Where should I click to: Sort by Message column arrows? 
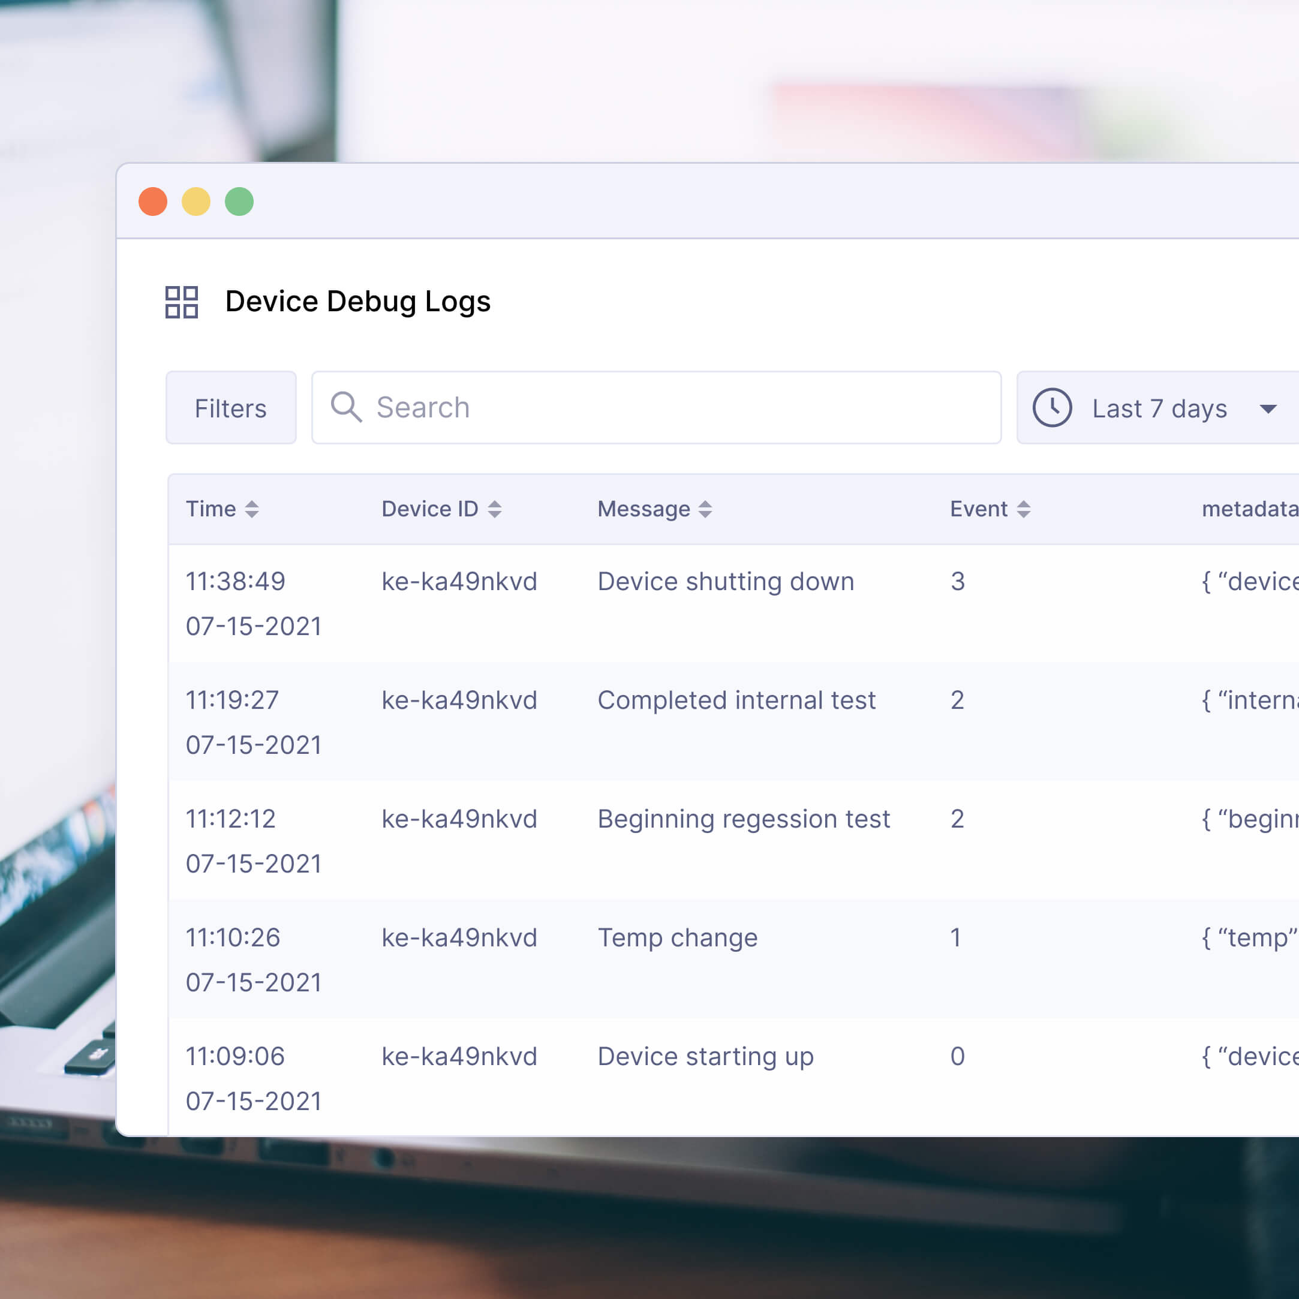click(705, 509)
